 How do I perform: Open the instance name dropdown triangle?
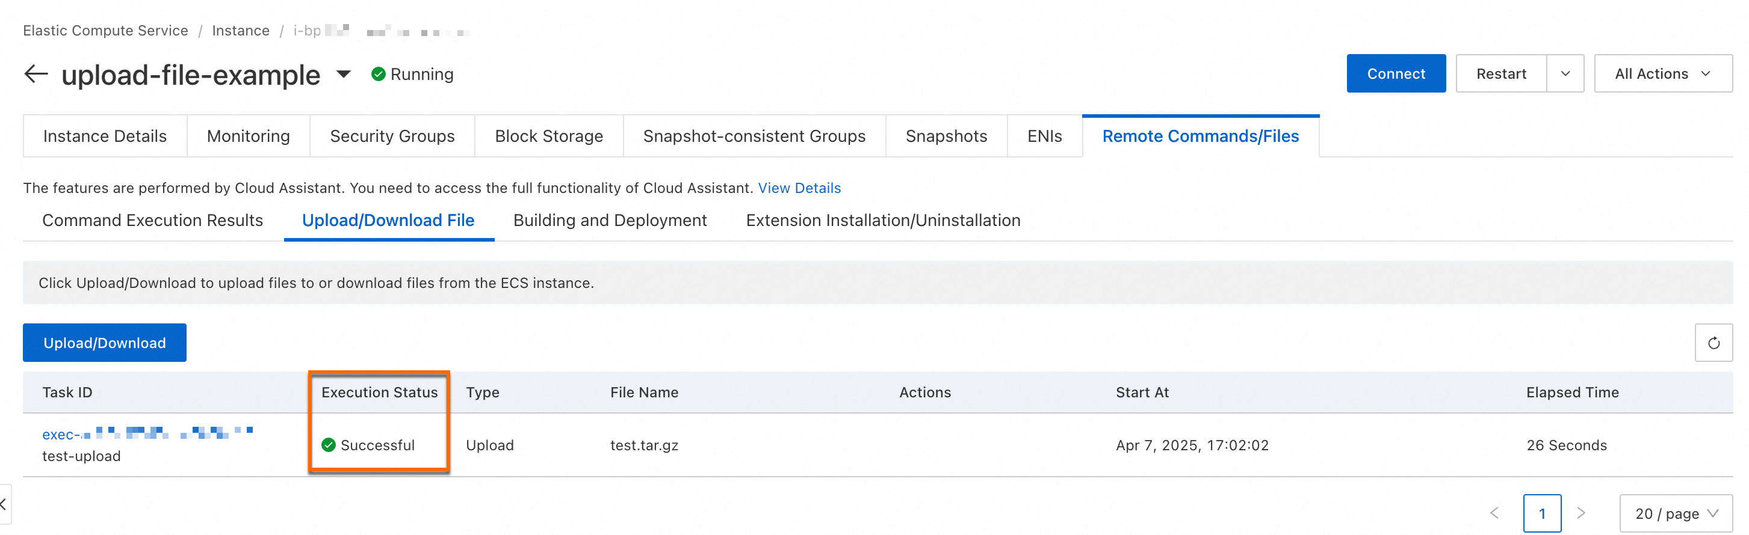[x=344, y=74]
